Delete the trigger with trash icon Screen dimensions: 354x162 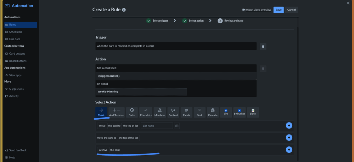263,47
